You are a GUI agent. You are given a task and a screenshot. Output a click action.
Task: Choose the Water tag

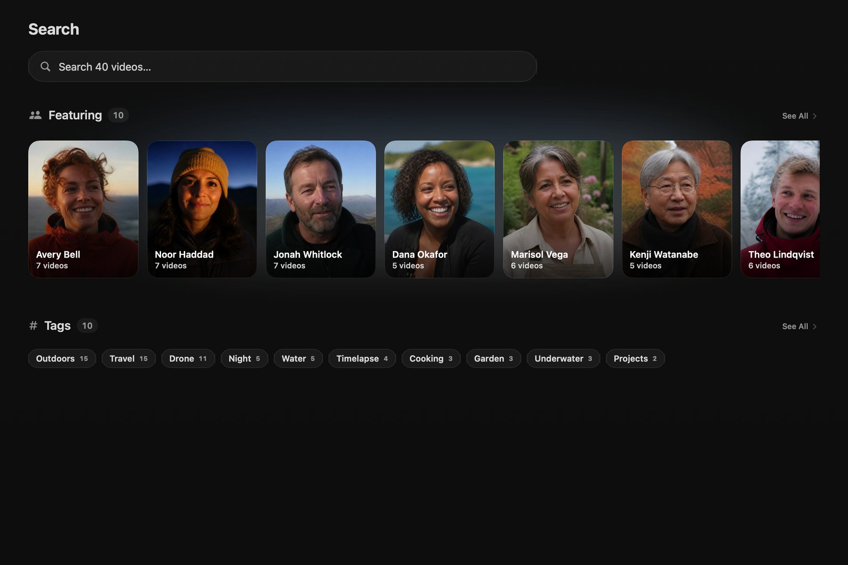pos(298,358)
